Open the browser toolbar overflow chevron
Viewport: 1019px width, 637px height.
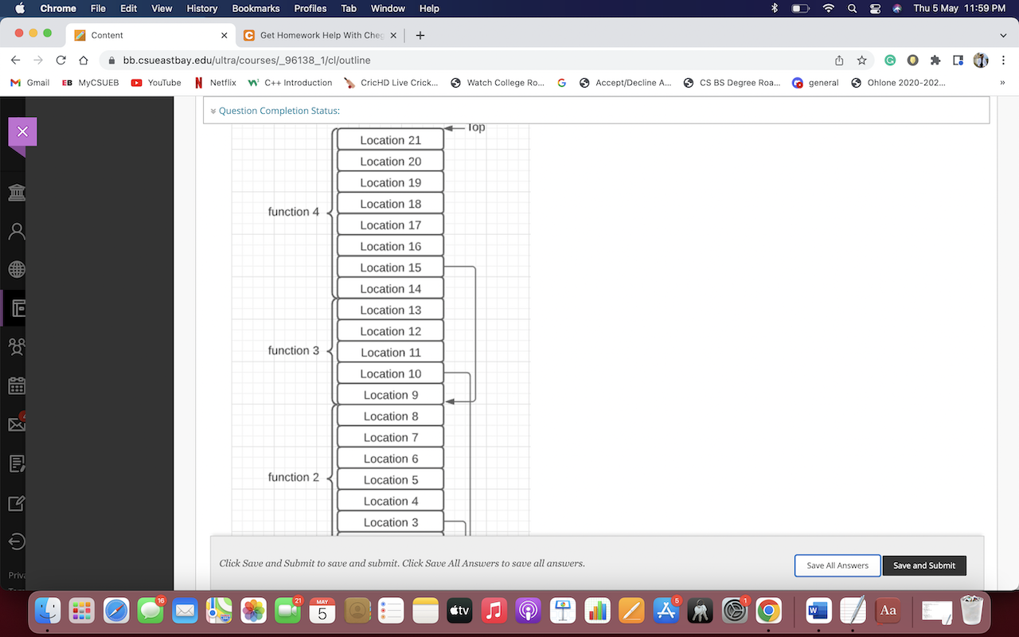point(1002,35)
